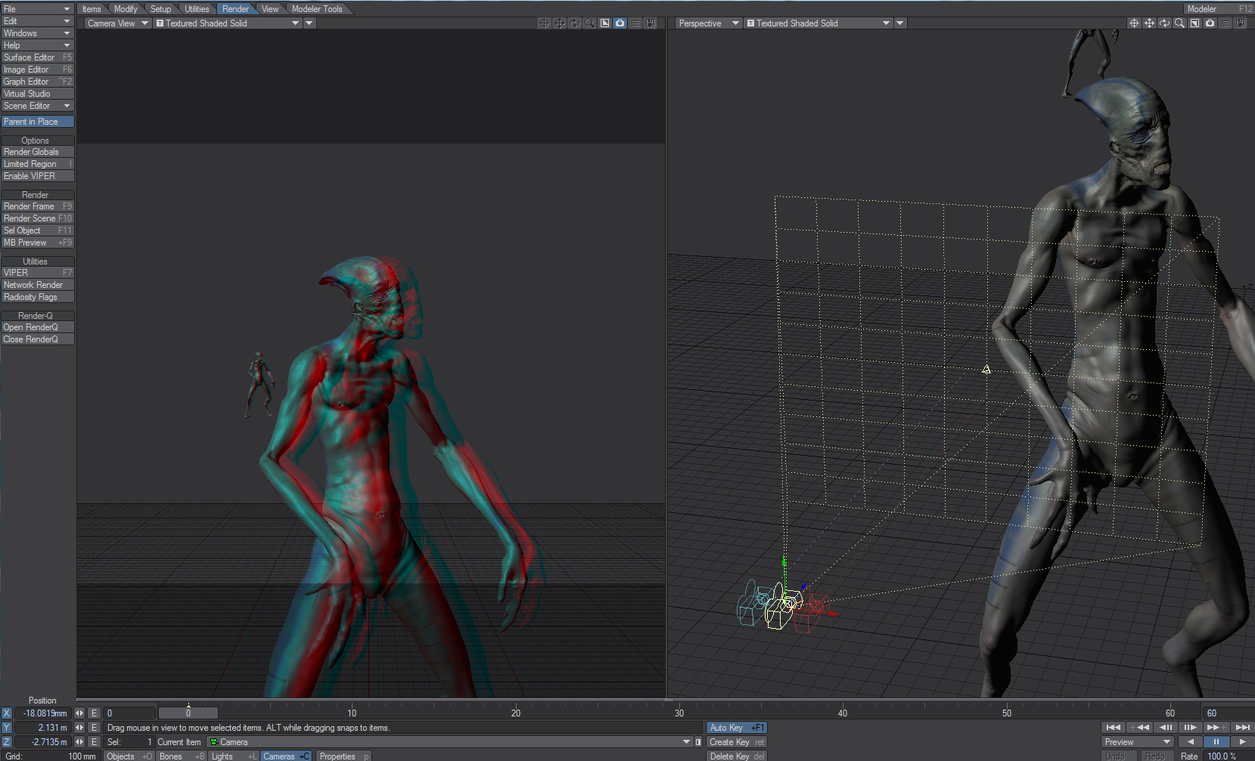1255x761 pixels.
Task: Toggle Auto Key mode
Action: [736, 728]
